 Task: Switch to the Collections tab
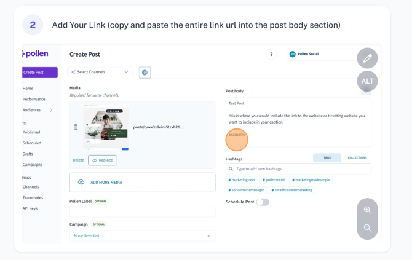click(357, 157)
